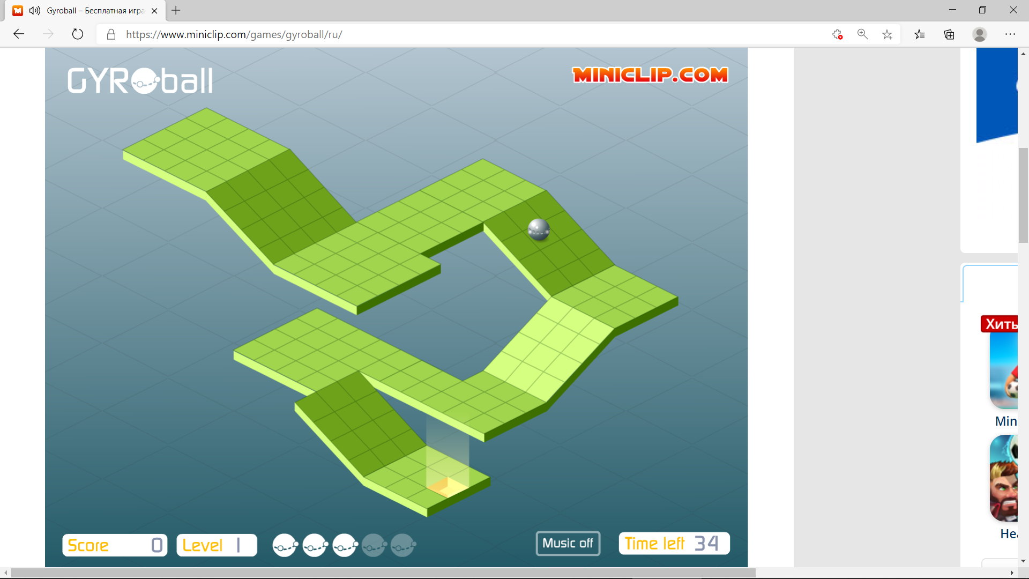Click the horizontal scroll left arrow

click(5, 573)
